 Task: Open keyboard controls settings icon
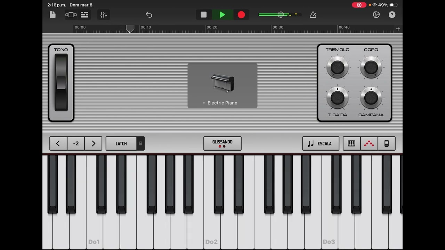tap(386, 143)
